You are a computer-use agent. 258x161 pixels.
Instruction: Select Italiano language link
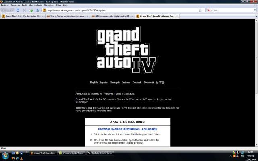point(126,83)
